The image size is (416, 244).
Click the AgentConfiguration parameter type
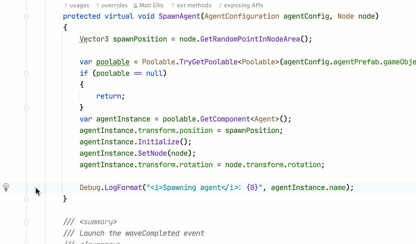[242, 16]
